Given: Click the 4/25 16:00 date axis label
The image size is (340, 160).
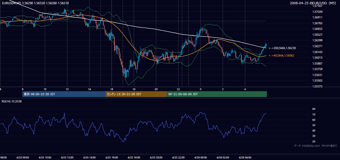Looking at the screenshot, I should (x=111, y=157).
